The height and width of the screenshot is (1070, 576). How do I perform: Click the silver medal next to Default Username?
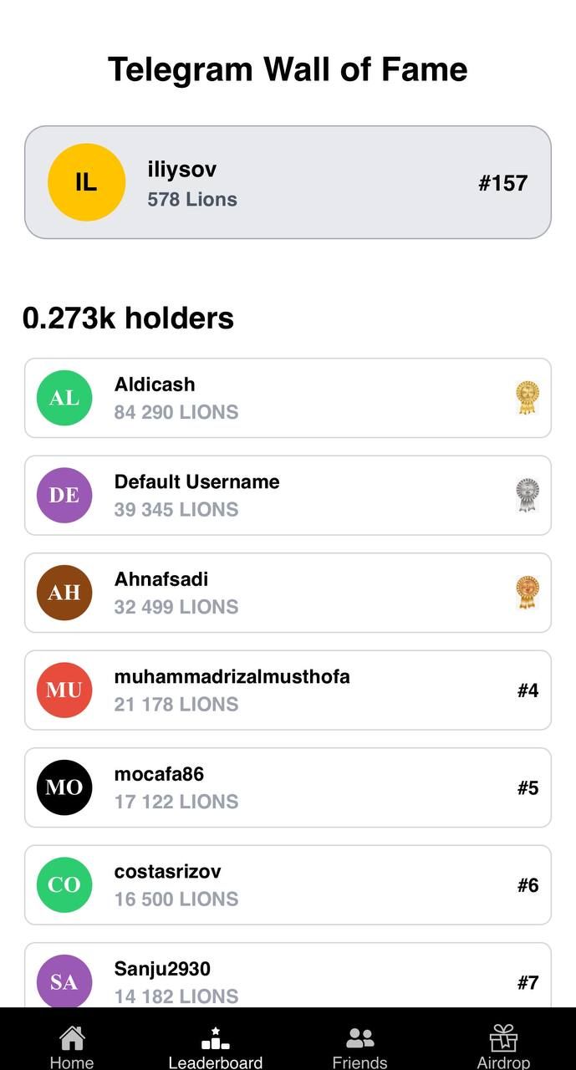[x=528, y=495]
